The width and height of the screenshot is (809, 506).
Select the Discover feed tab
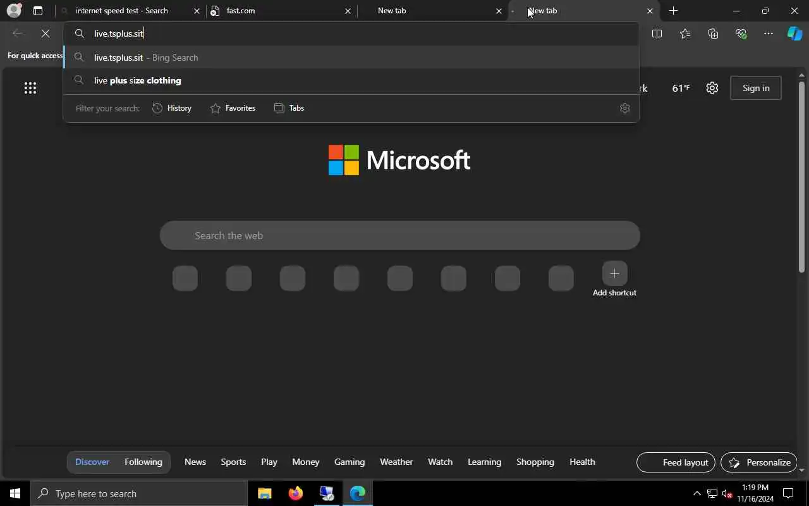92,462
